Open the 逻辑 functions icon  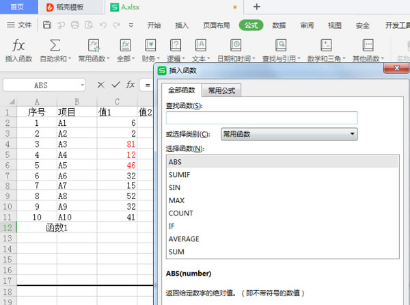point(176,46)
